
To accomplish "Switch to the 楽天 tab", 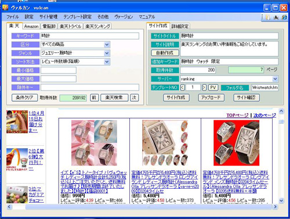I will (14, 26).
